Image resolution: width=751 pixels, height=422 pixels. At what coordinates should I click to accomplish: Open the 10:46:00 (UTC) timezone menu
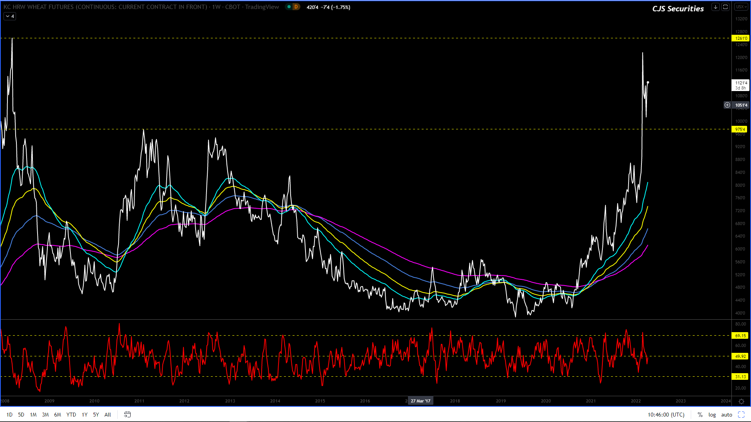click(666, 415)
